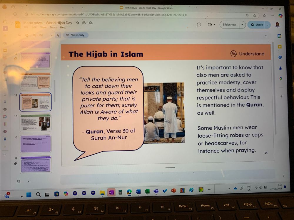The image size is (294, 220).
Task: Open Contacts side panel
Action: pyautogui.click(x=280, y=68)
